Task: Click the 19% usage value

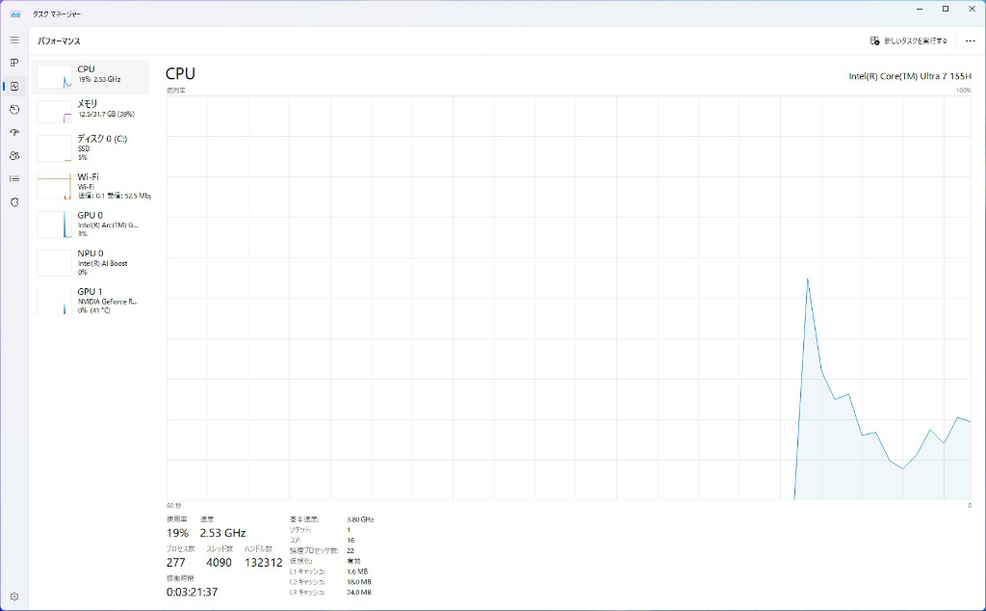Action: 177,533
